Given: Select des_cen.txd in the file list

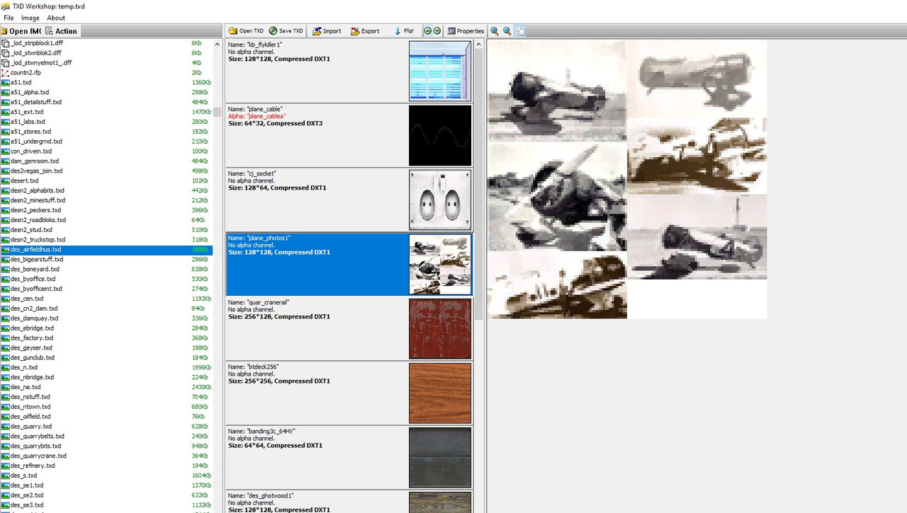Looking at the screenshot, I should [x=106, y=299].
